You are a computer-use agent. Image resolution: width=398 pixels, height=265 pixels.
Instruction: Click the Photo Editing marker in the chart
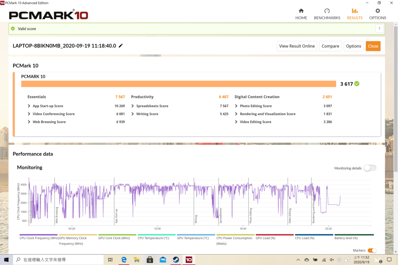[251, 216]
